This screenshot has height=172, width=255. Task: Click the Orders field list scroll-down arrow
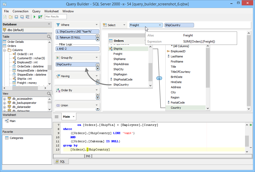(x=151, y=86)
